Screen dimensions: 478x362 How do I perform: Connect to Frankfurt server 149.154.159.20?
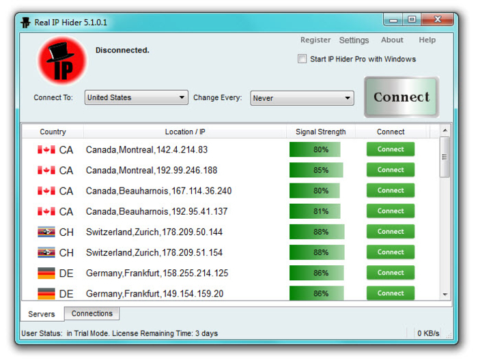coord(391,293)
